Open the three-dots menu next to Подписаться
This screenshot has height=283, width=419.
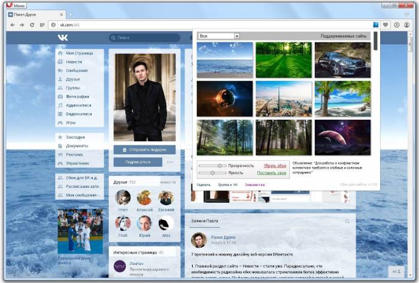pyautogui.click(x=170, y=162)
